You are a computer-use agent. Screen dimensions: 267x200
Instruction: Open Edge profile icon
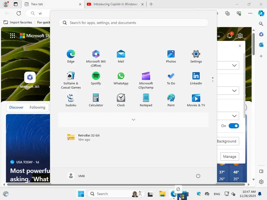(x=6, y=4)
